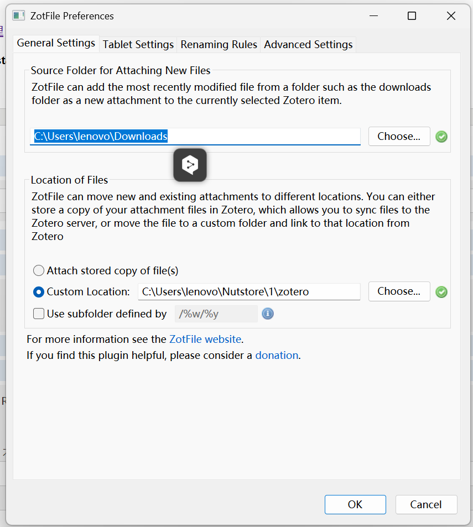
Task: Click the Custom Location path field
Action: 249,292
